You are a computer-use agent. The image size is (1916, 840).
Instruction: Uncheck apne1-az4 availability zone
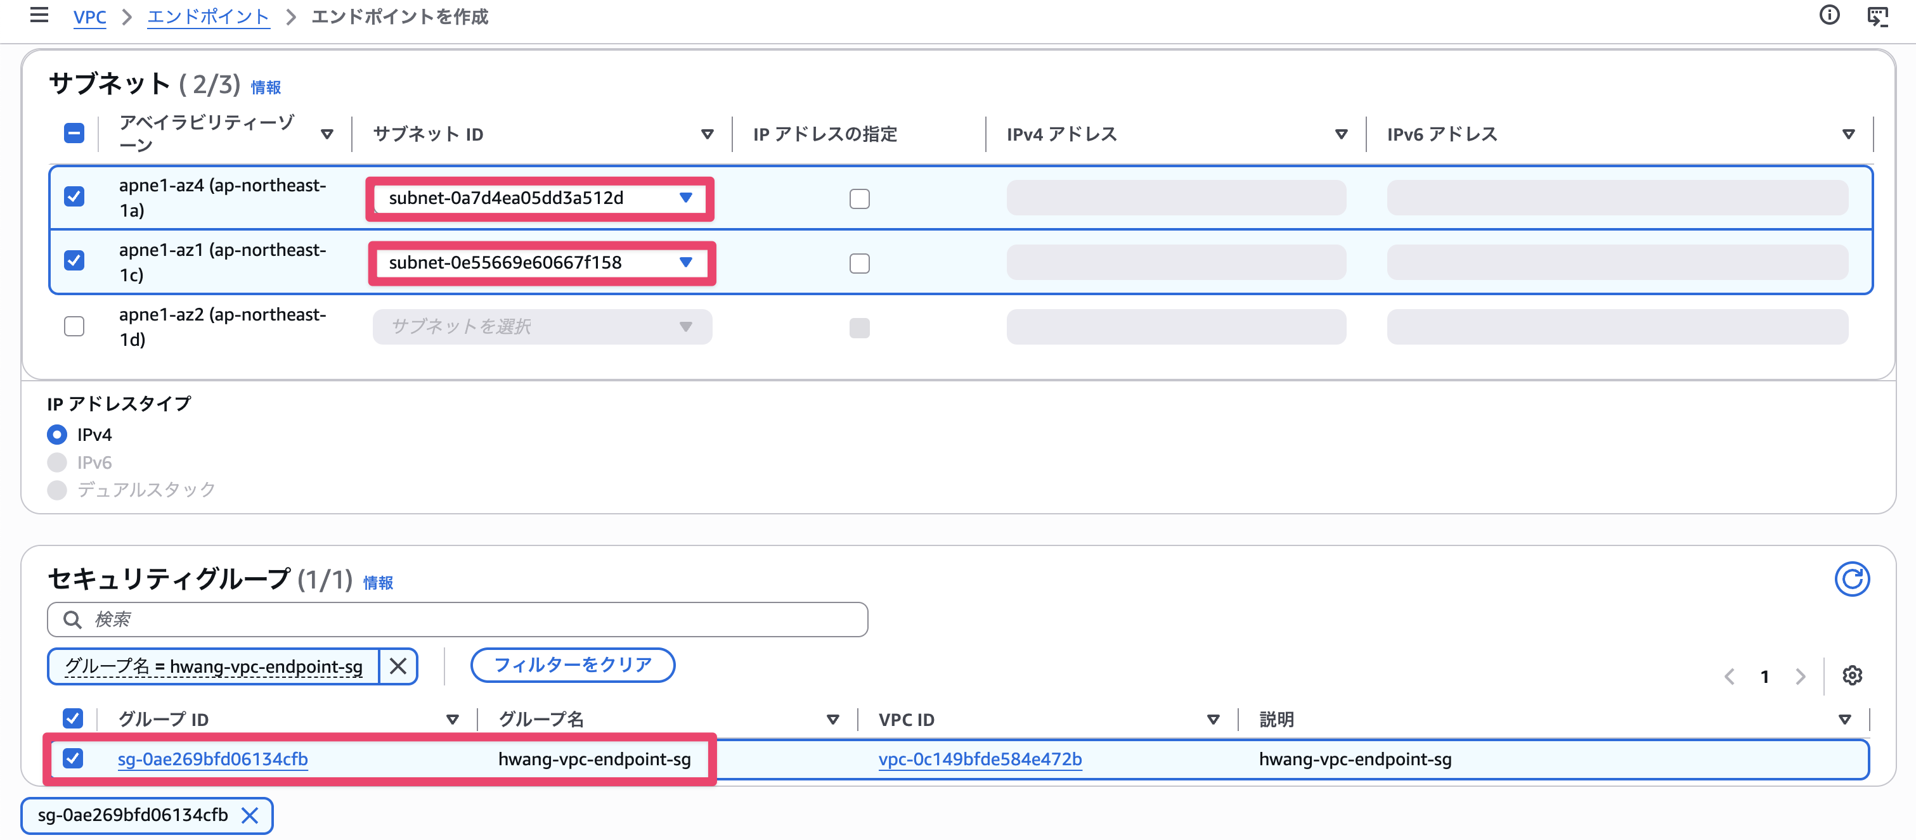pos(74,196)
